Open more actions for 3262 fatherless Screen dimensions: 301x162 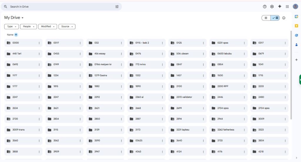point(244,130)
